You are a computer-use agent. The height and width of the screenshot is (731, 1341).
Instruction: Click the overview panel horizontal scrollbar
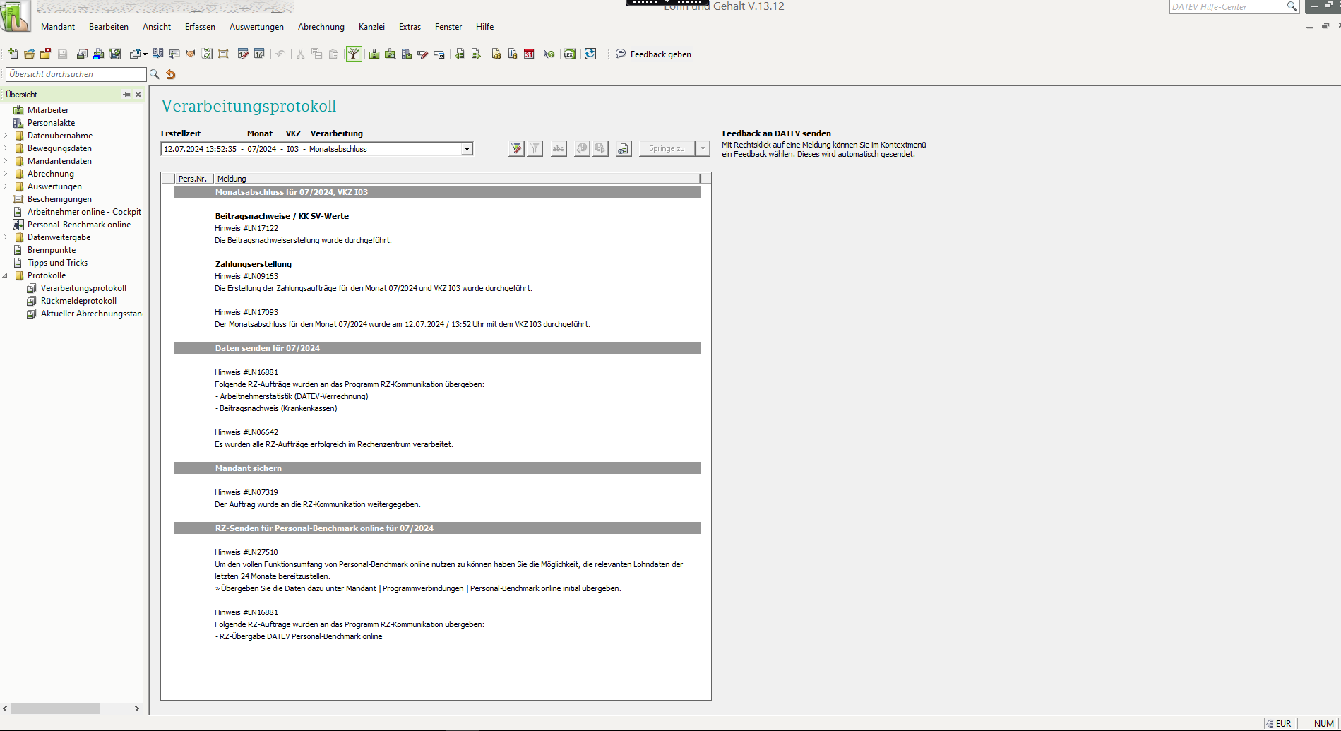(x=56, y=708)
